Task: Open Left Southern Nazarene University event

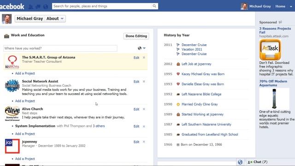Action: click(206, 125)
